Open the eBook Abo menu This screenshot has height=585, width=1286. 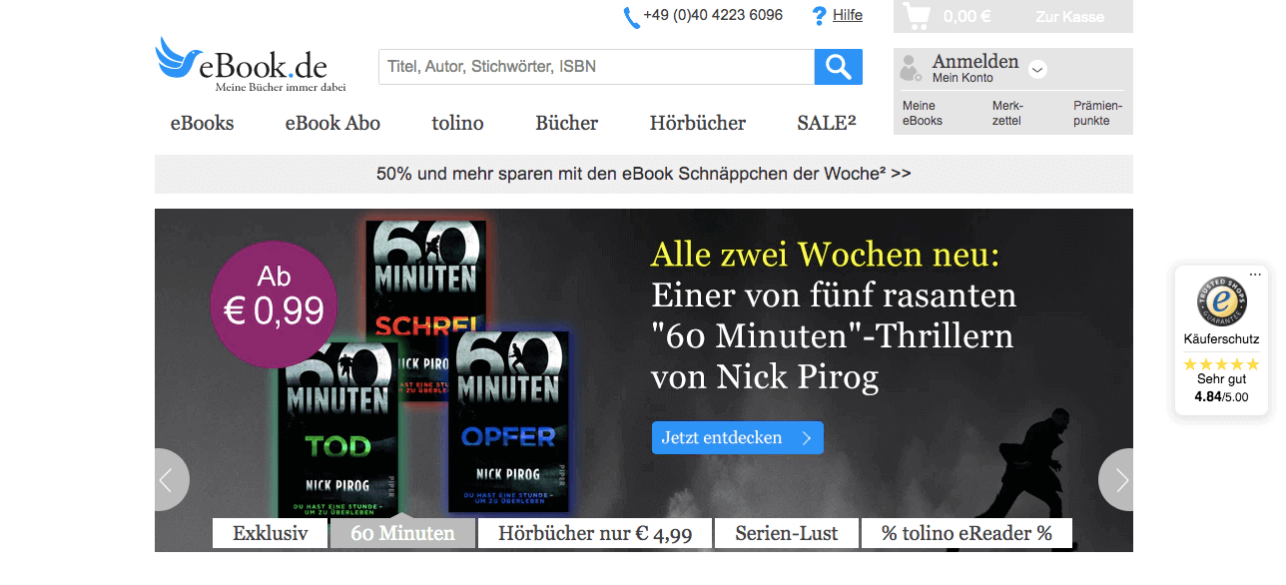[332, 123]
